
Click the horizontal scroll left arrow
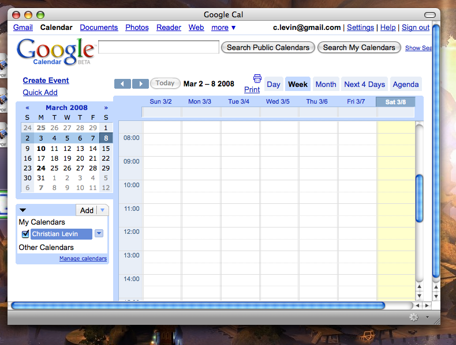[417, 305]
